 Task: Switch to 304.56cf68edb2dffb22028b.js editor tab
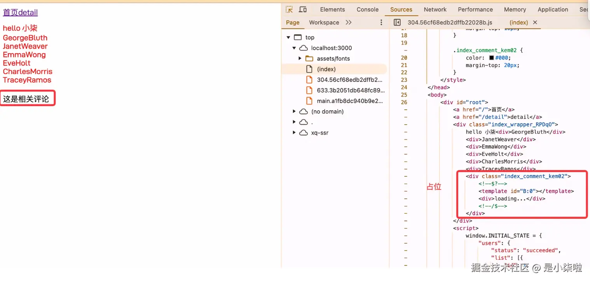pos(450,22)
